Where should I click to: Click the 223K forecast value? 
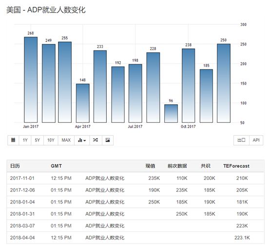[242, 226]
